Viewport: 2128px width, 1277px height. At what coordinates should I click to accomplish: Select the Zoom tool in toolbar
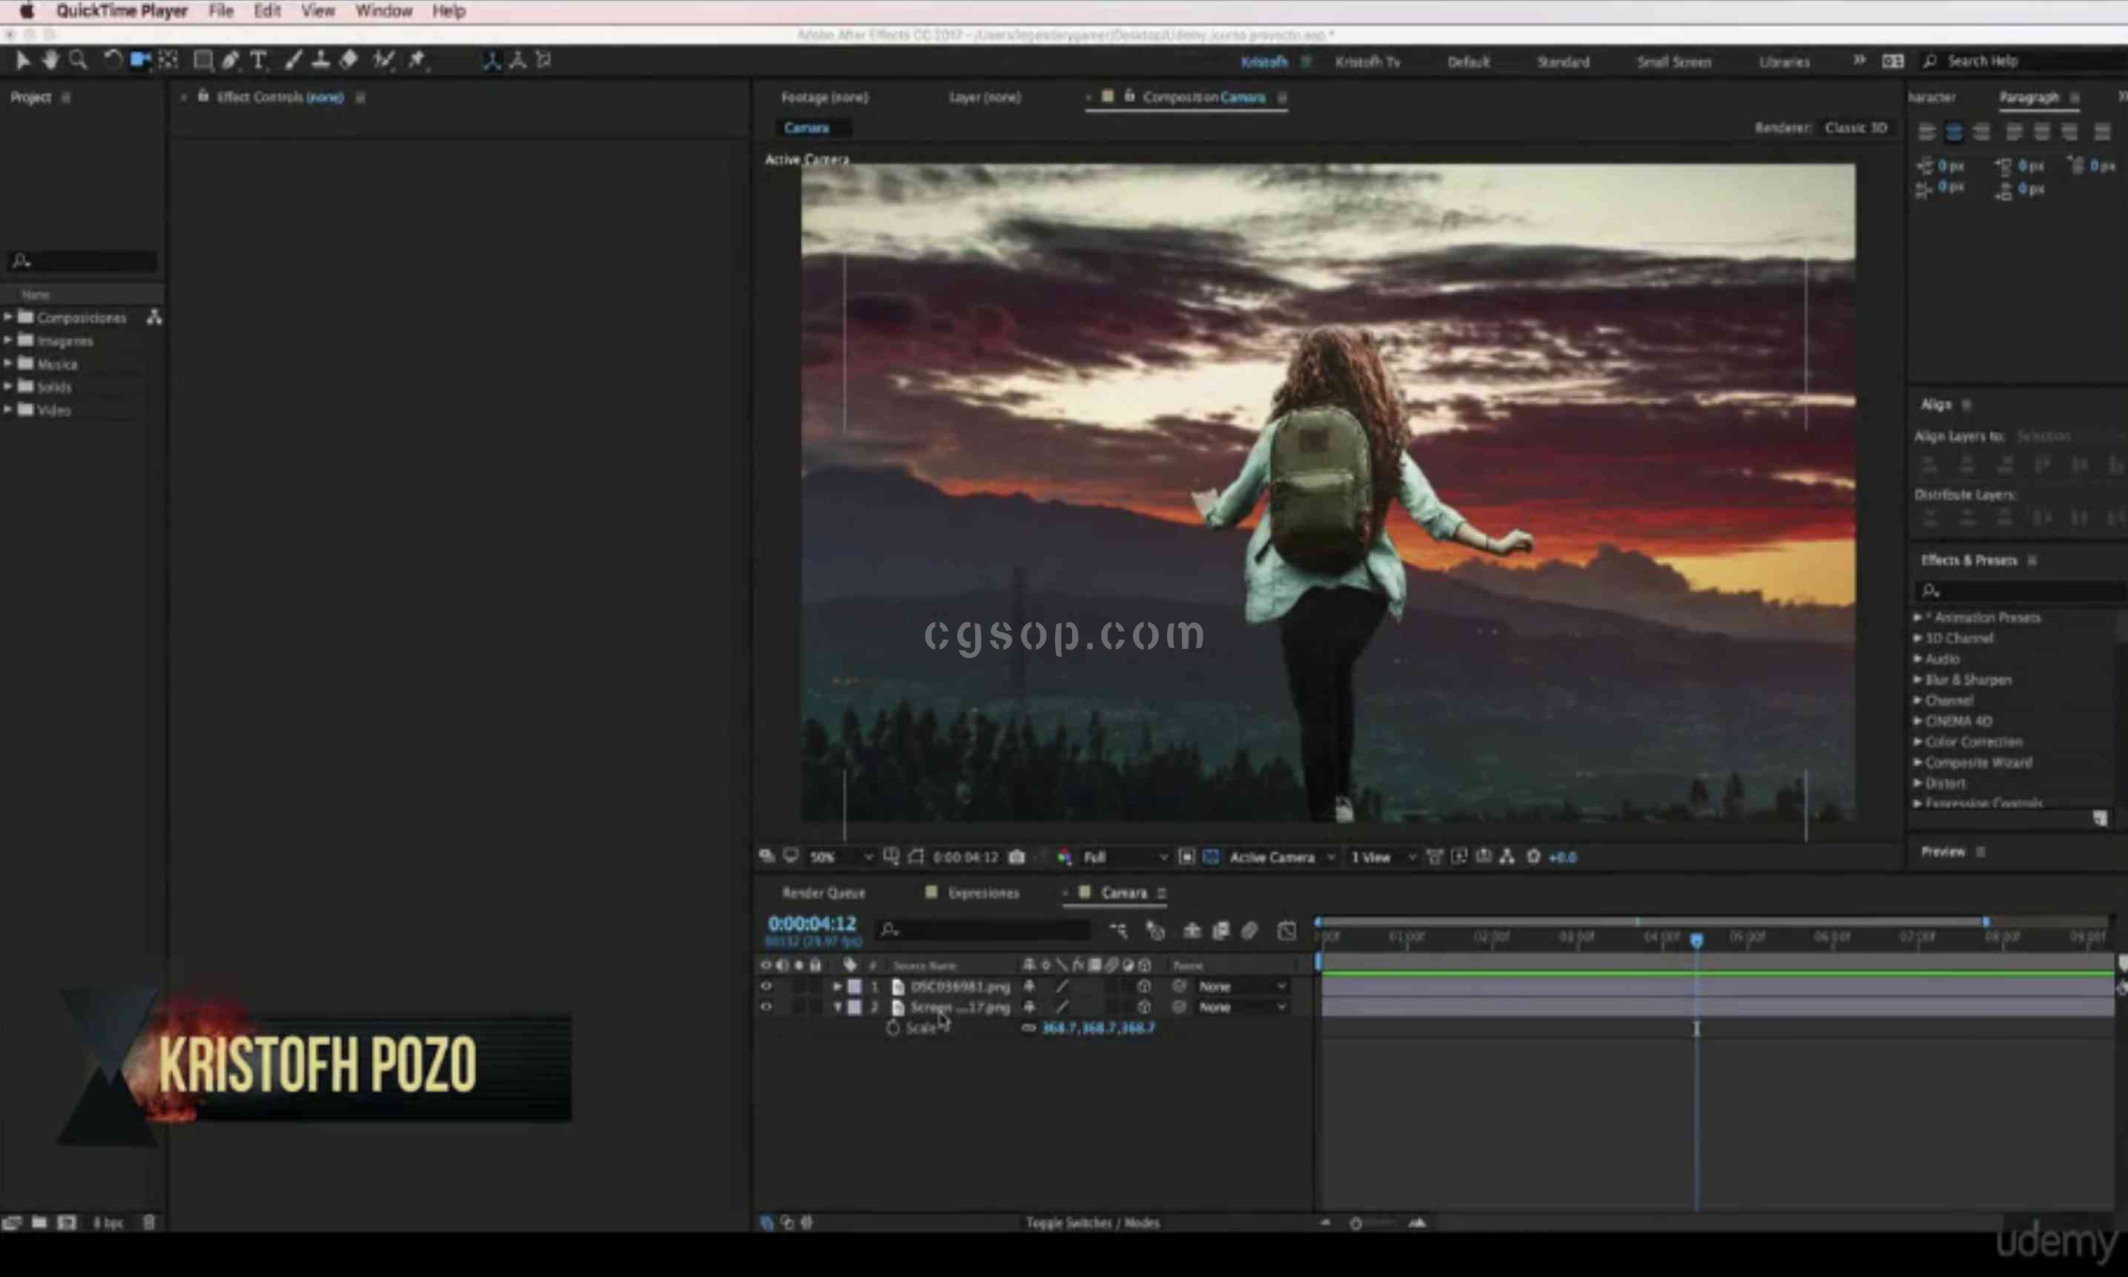79,60
